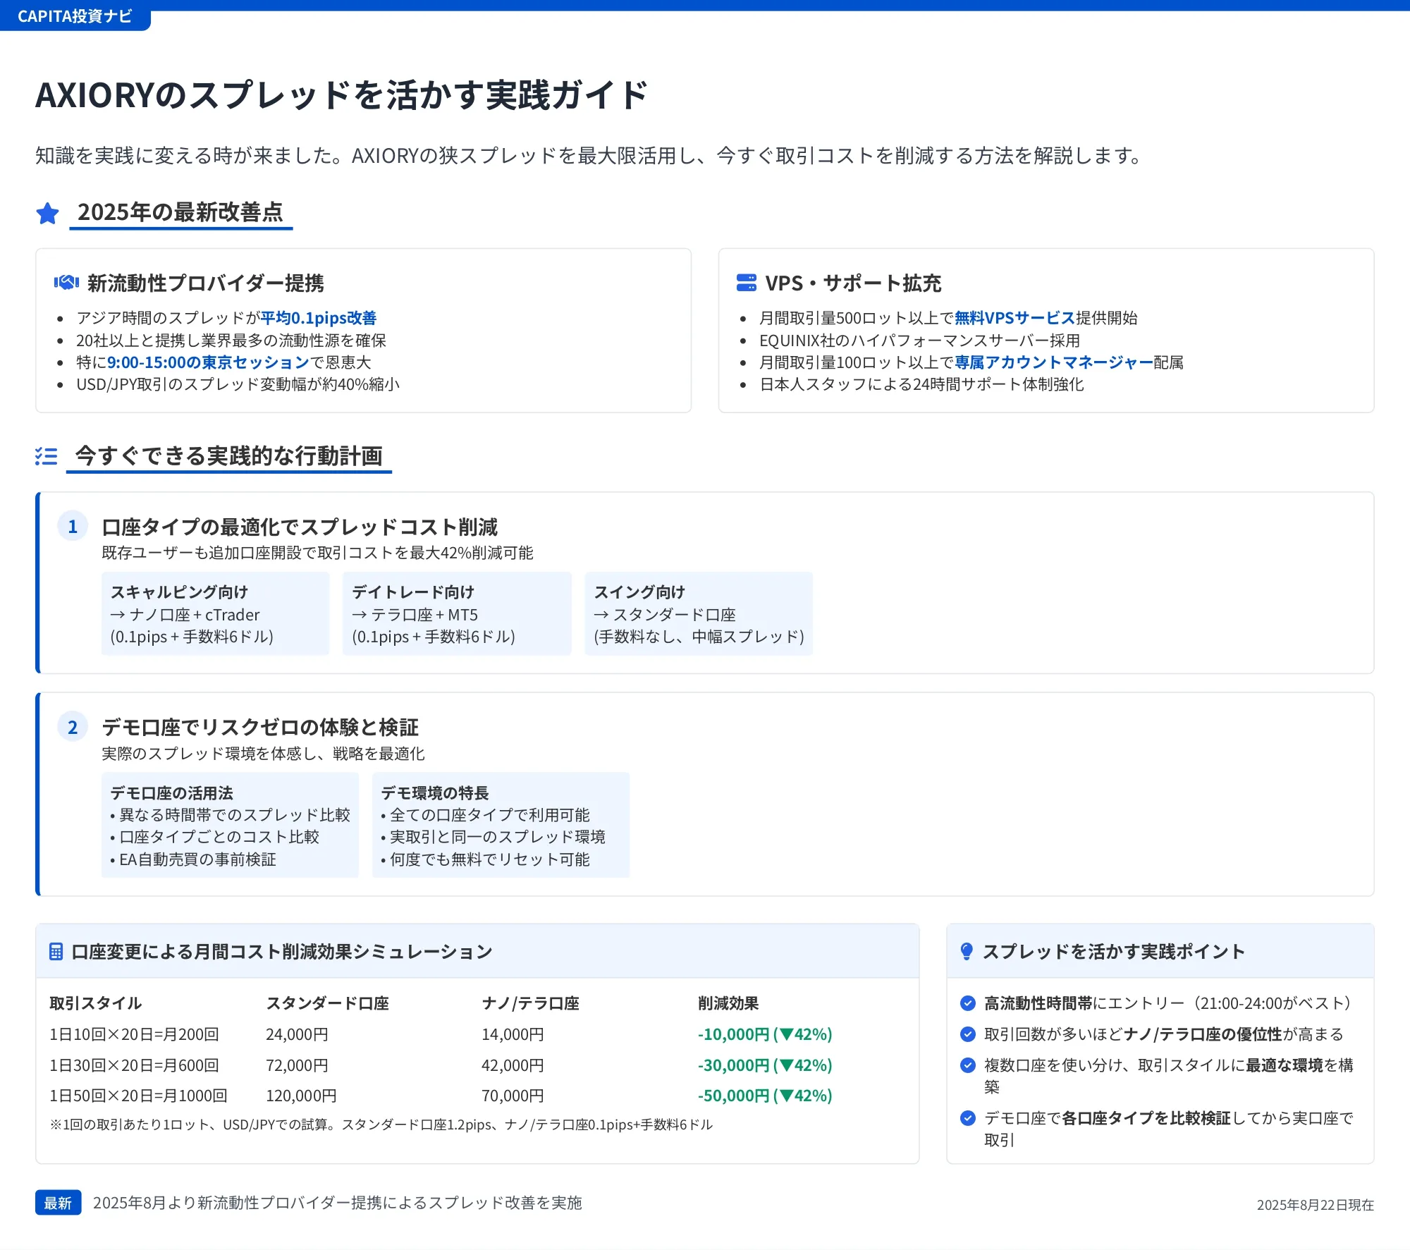Click the 取引スタイル column header

(96, 1003)
